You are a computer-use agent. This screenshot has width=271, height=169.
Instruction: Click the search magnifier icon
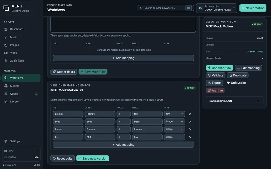[141, 8]
